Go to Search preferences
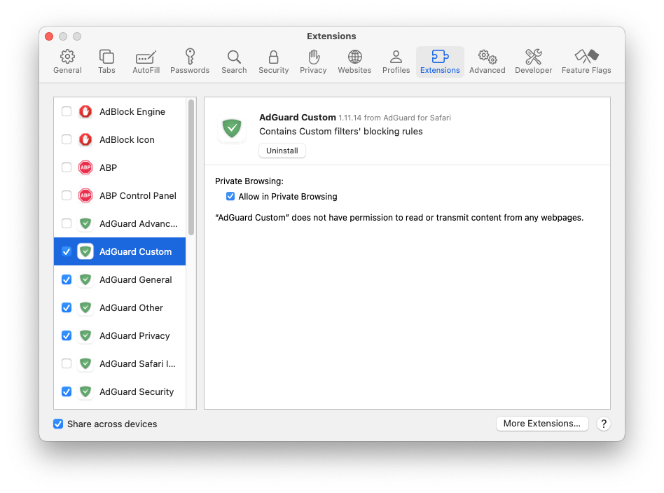The width and height of the screenshot is (664, 493). 234,62
